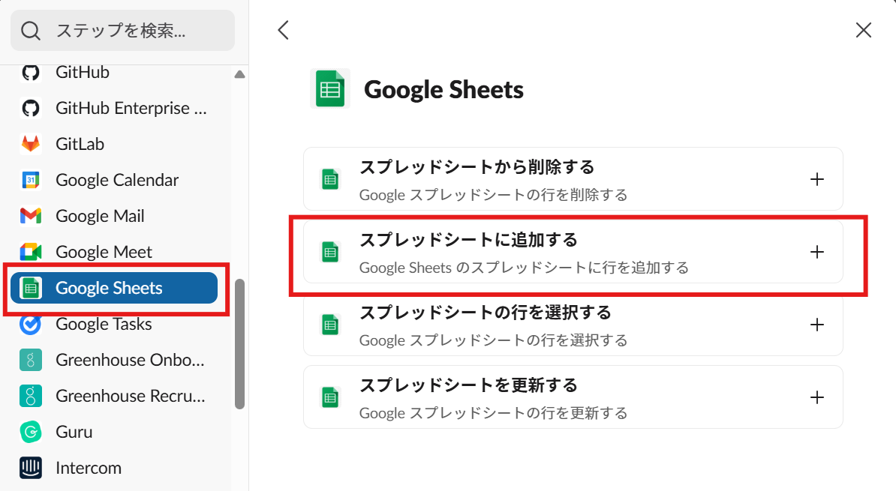Screen dimensions: 896x491
Task: Click the GitHub icon in sidebar
Action: pyautogui.click(x=30, y=73)
